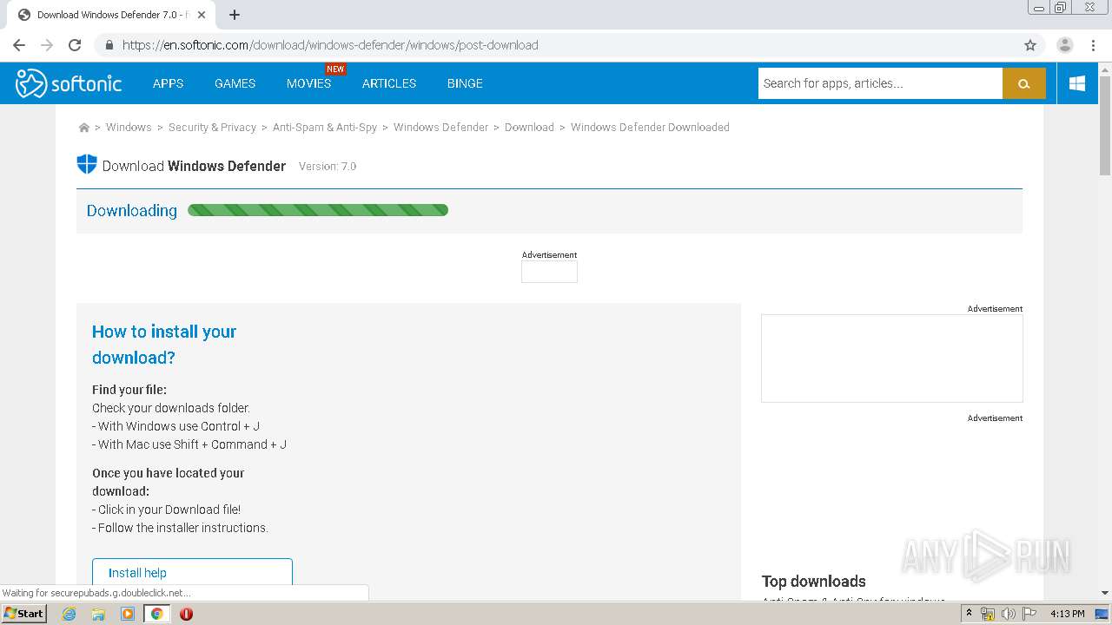Open the Chrome three-dot menu

pos(1094,45)
